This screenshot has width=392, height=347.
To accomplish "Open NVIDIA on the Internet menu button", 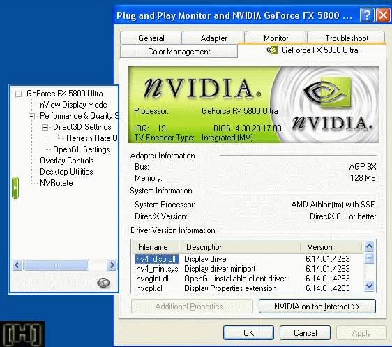I will pyautogui.click(x=317, y=307).
